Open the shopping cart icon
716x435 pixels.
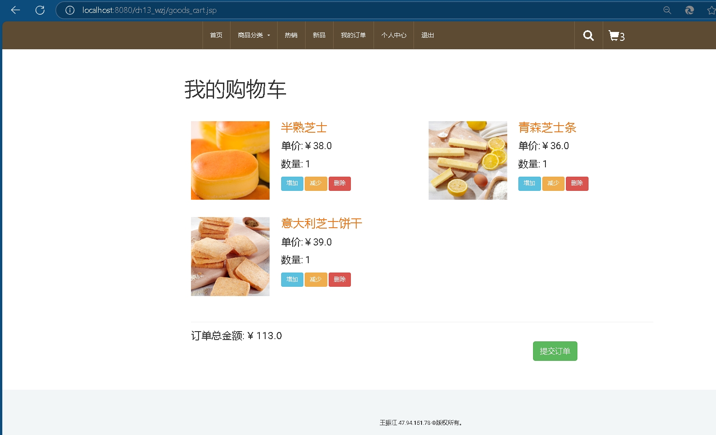616,36
